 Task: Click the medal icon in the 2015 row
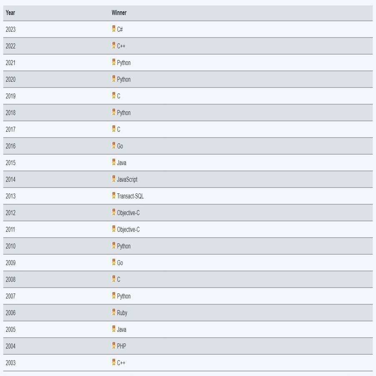pyautogui.click(x=114, y=162)
